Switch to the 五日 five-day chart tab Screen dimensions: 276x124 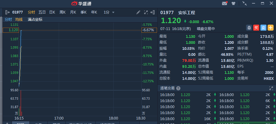point(42,12)
